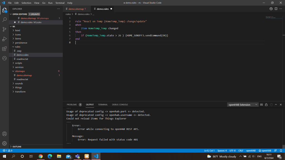Open the openHAB Extension output channel dropdown
The width and height of the screenshot is (285, 160).
click(x=242, y=104)
